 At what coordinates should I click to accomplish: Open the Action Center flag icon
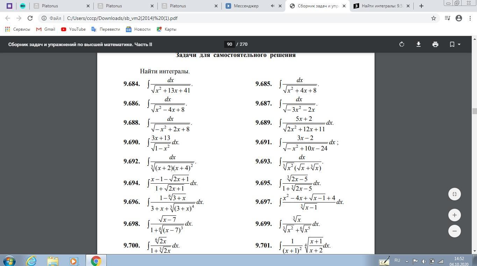pos(415,261)
